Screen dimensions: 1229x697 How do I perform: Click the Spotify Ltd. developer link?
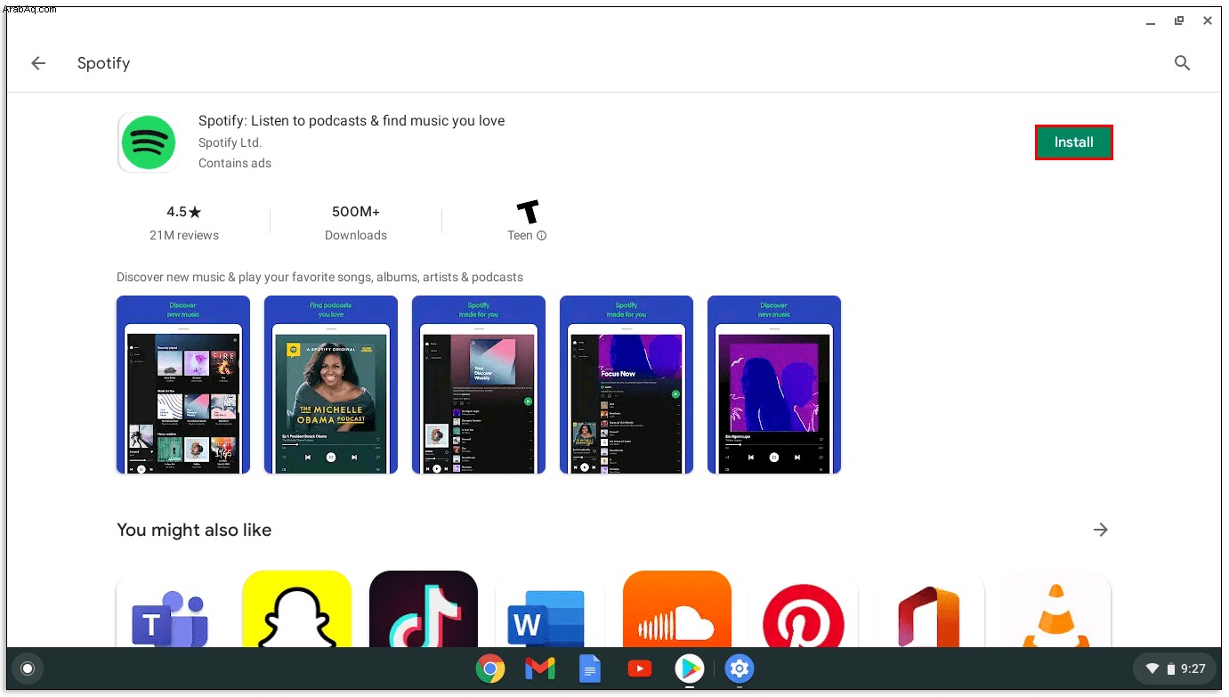230,142
